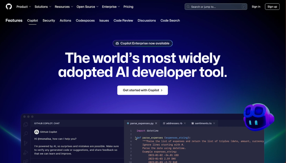Image resolution: width=286 pixels, height=163 pixels.
Task: Click the GITHUB COPILOT: CHAT panel title
Action: click(x=47, y=123)
